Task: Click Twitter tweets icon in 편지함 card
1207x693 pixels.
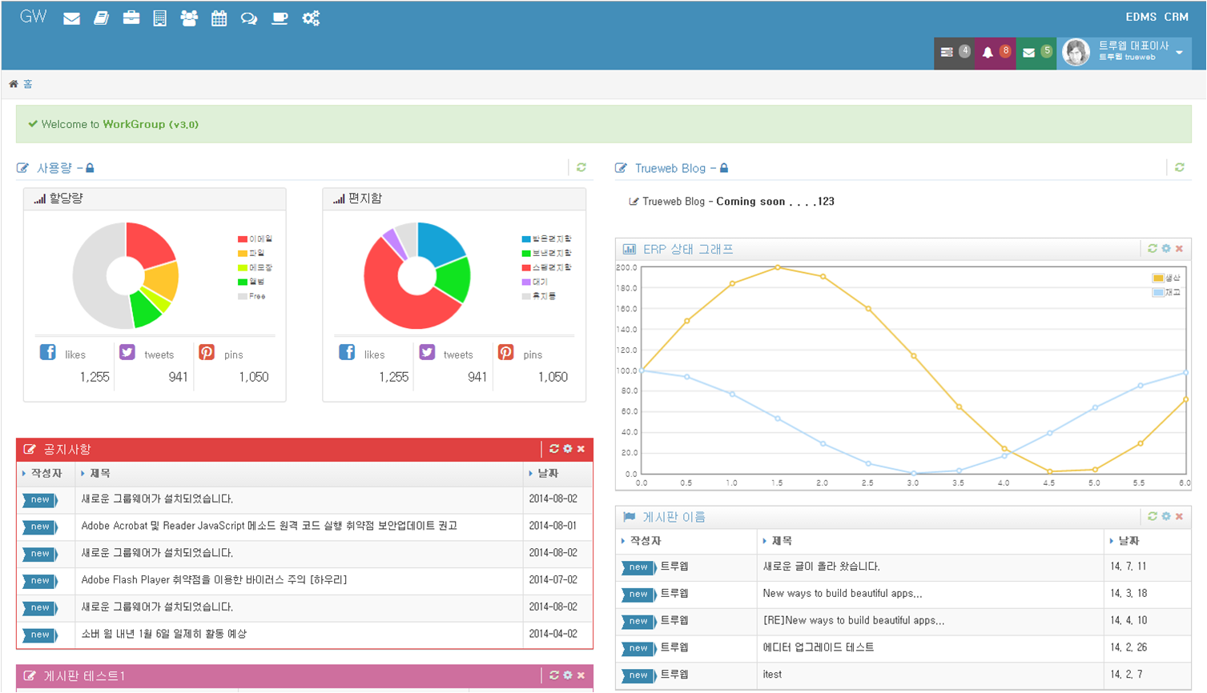Action: (427, 352)
